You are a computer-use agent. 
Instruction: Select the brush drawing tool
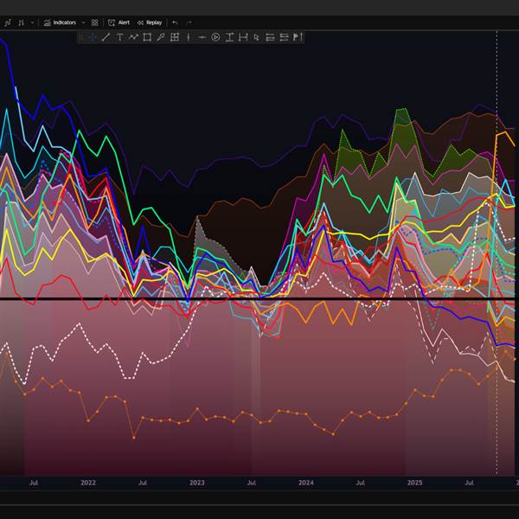point(161,37)
